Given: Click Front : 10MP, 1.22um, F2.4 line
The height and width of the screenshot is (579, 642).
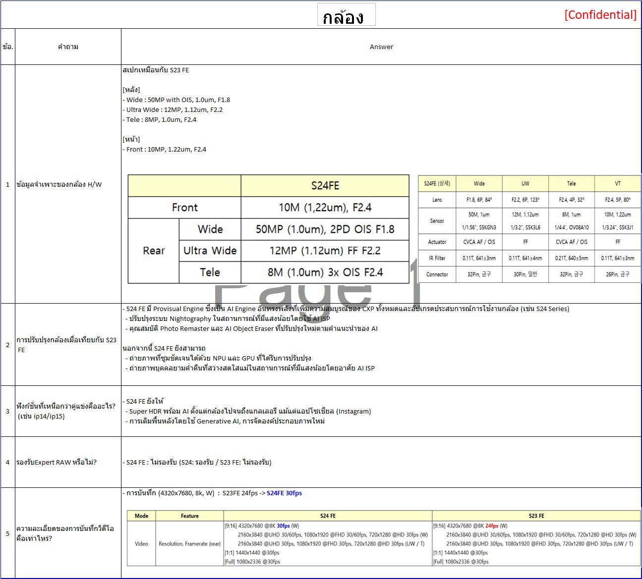Looking at the screenshot, I should tap(165, 149).
